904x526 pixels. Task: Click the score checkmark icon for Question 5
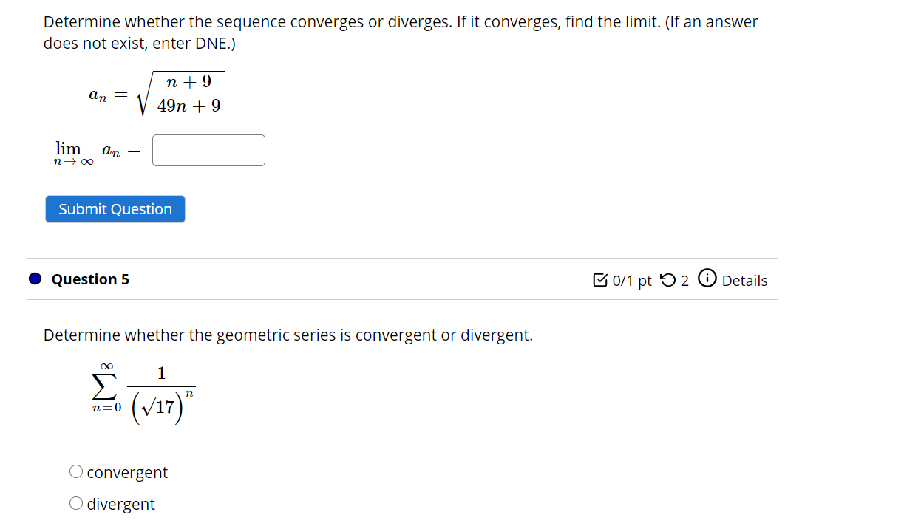tap(600, 280)
